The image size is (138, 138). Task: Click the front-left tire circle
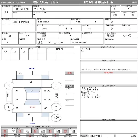9,85
